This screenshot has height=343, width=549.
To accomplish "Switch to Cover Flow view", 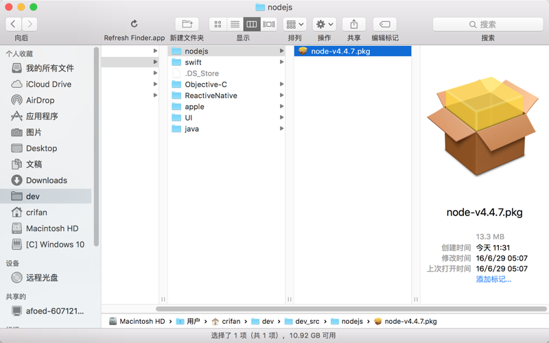I will (x=269, y=24).
